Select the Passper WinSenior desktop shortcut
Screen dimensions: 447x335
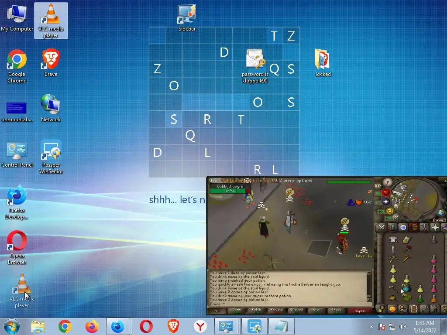tap(51, 157)
